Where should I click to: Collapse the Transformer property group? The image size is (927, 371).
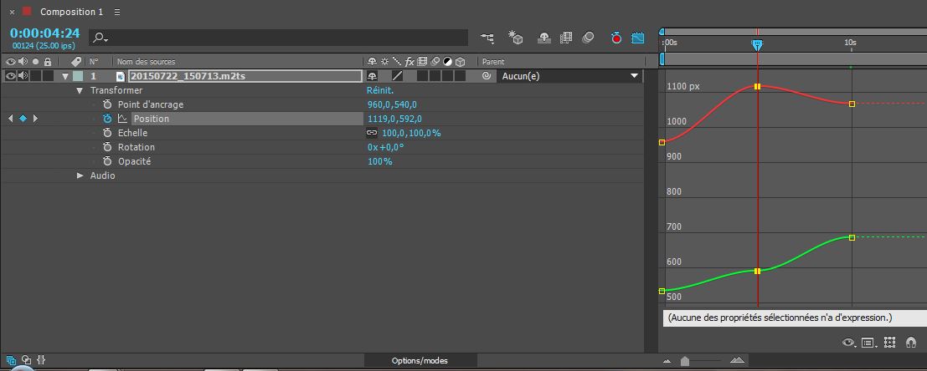coord(80,90)
